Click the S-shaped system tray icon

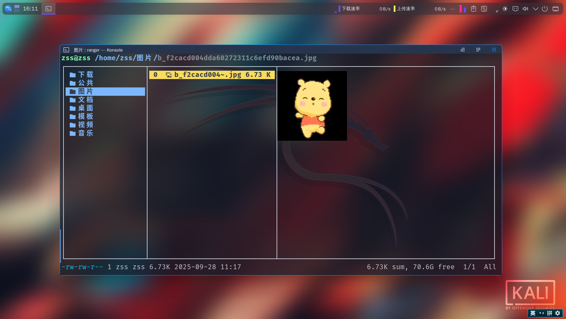tap(484, 9)
